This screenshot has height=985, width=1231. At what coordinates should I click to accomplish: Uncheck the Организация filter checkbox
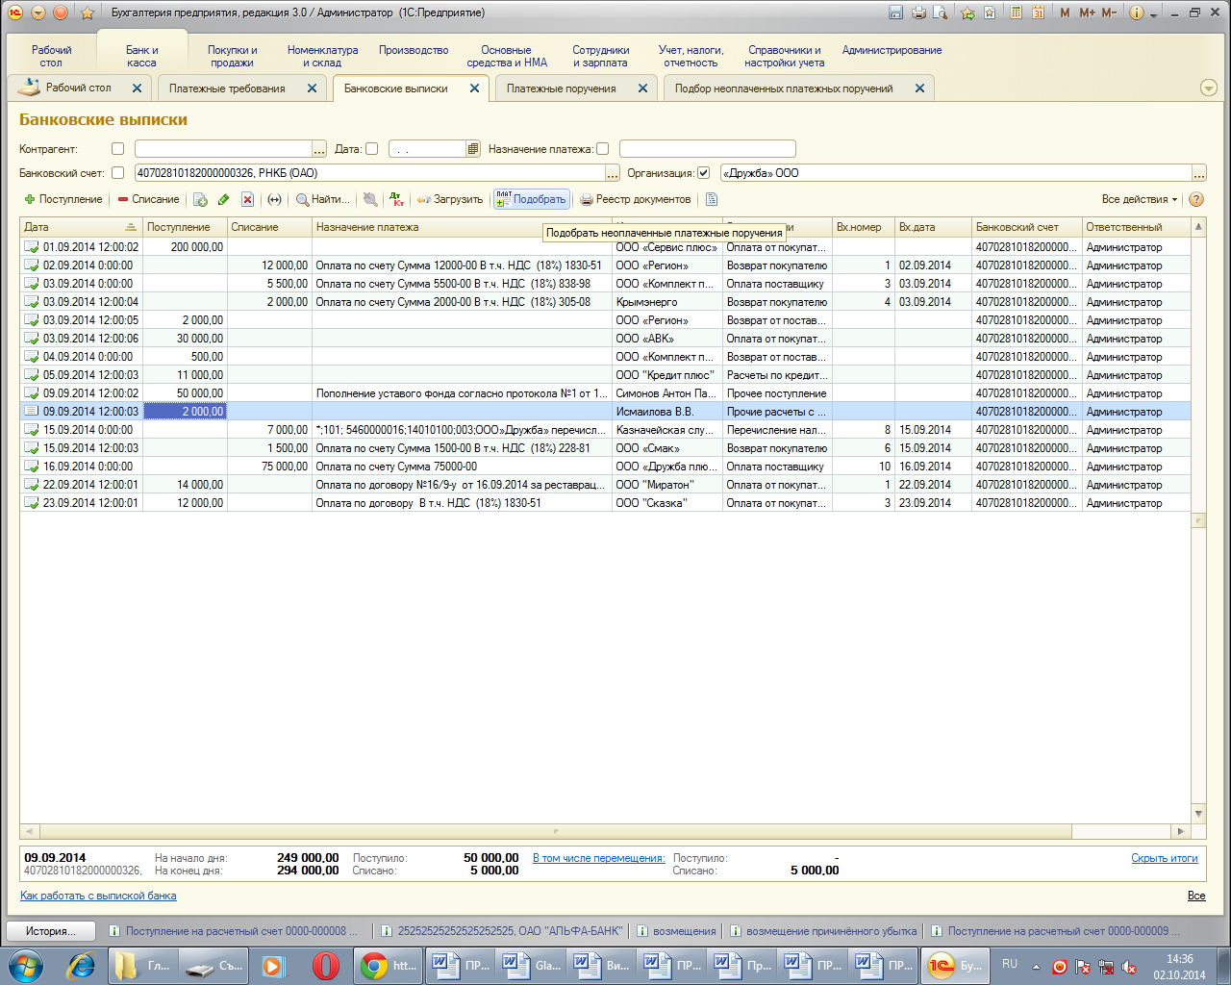(703, 173)
